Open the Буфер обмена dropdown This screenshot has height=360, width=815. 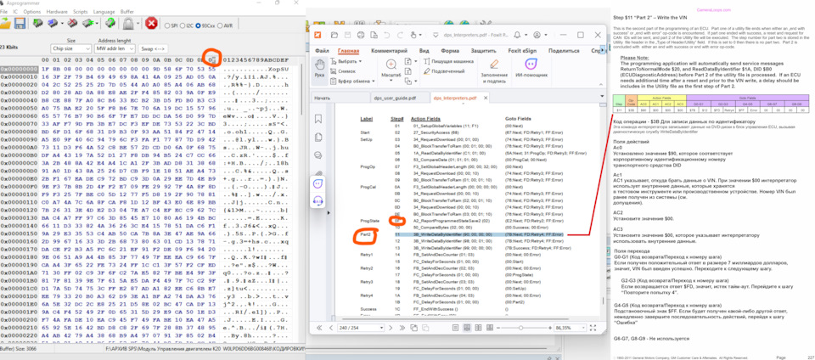353,81
